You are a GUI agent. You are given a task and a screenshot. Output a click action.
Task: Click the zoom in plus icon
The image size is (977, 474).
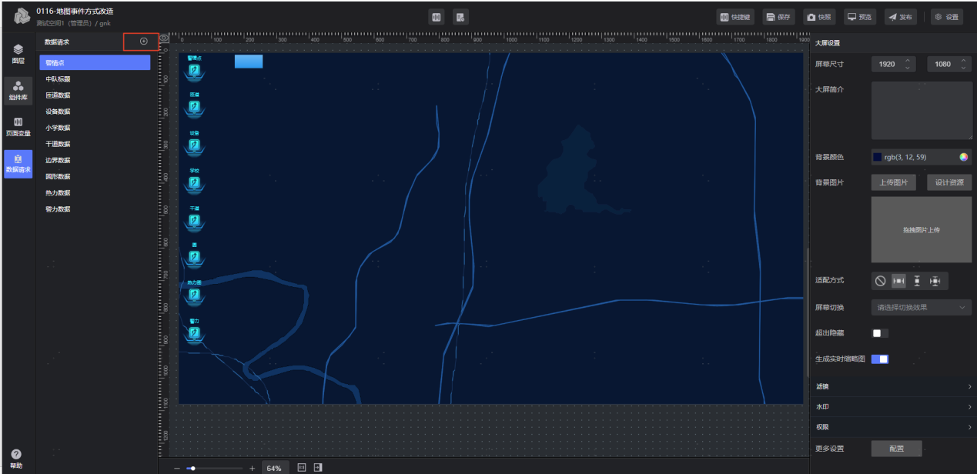[x=252, y=468]
